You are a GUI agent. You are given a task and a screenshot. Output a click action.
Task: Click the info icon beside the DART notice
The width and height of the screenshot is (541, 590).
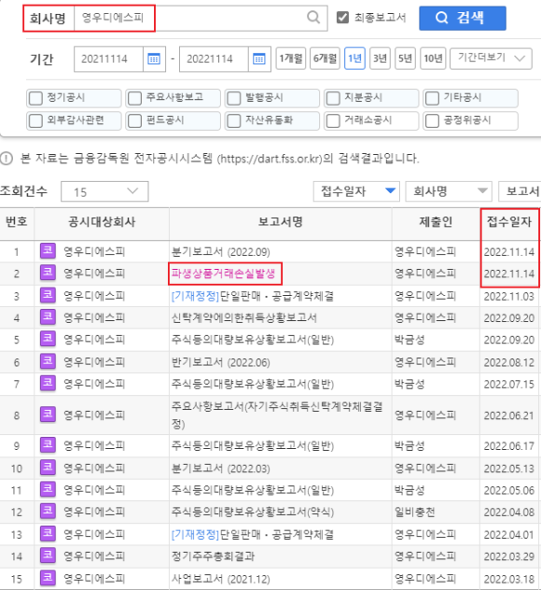(7, 159)
